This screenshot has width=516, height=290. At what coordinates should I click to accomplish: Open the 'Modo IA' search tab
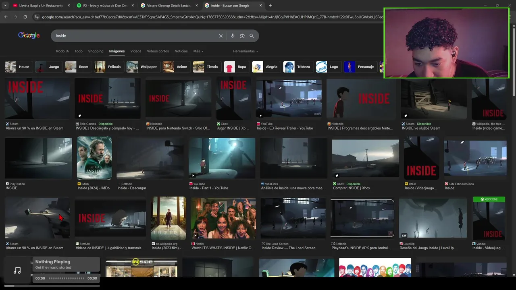coord(62,51)
